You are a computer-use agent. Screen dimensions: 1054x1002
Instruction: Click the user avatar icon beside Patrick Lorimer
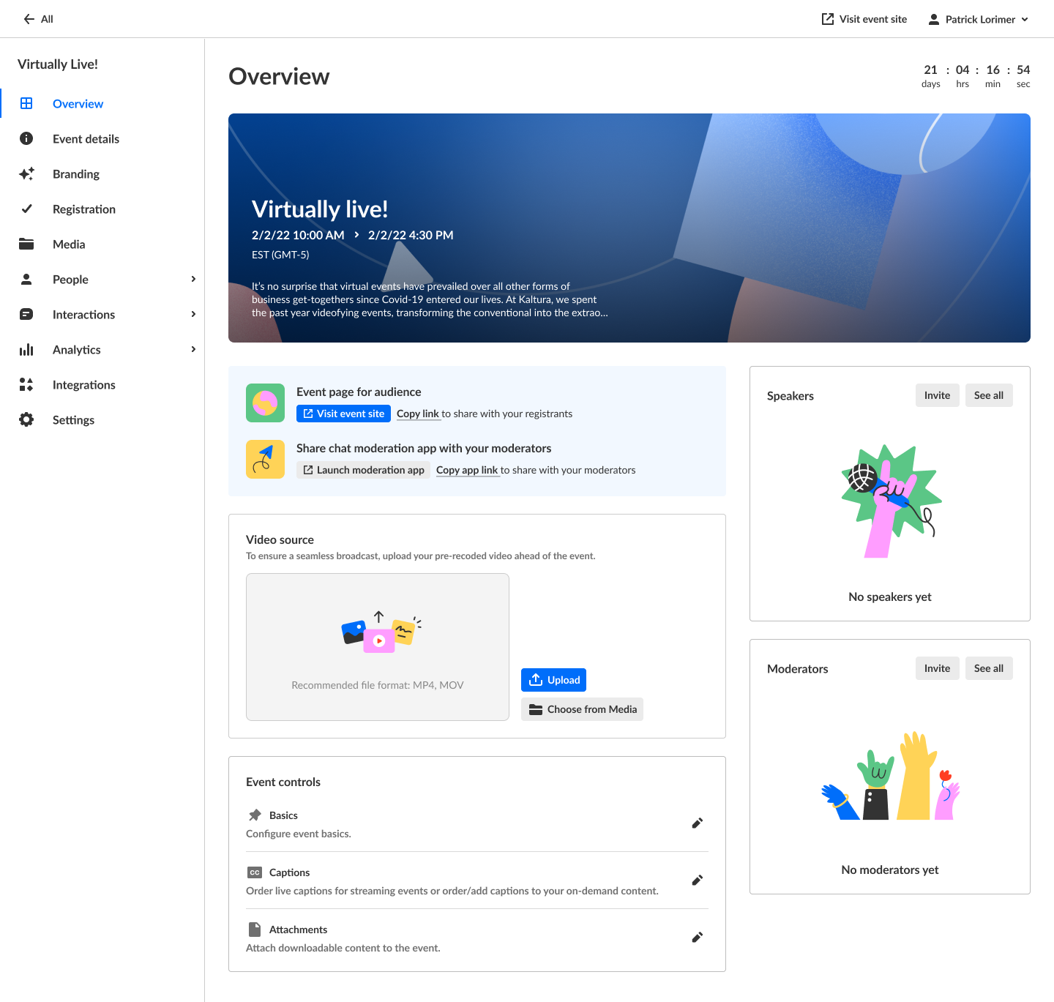pyautogui.click(x=934, y=19)
